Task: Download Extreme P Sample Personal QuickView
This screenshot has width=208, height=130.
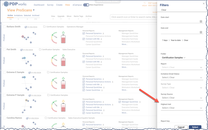Action: [104, 110]
